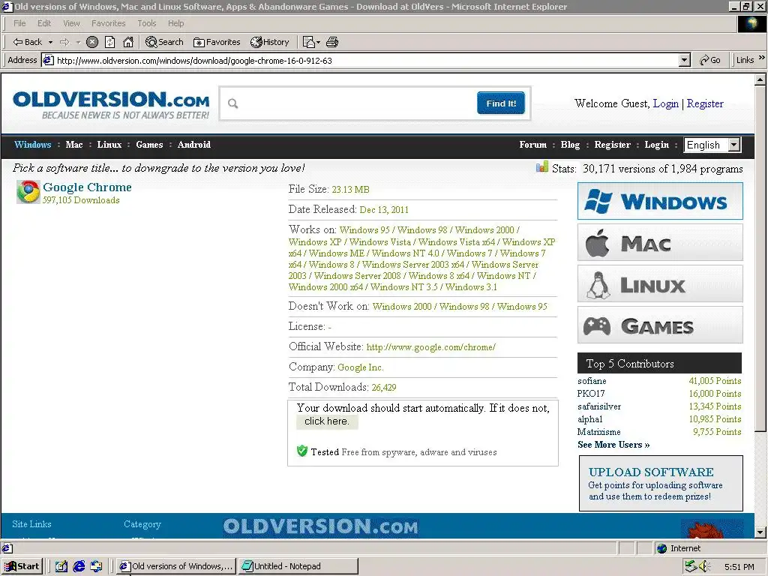Click the page scrollbar down arrow
The height and width of the screenshot is (576, 768).
click(760, 532)
